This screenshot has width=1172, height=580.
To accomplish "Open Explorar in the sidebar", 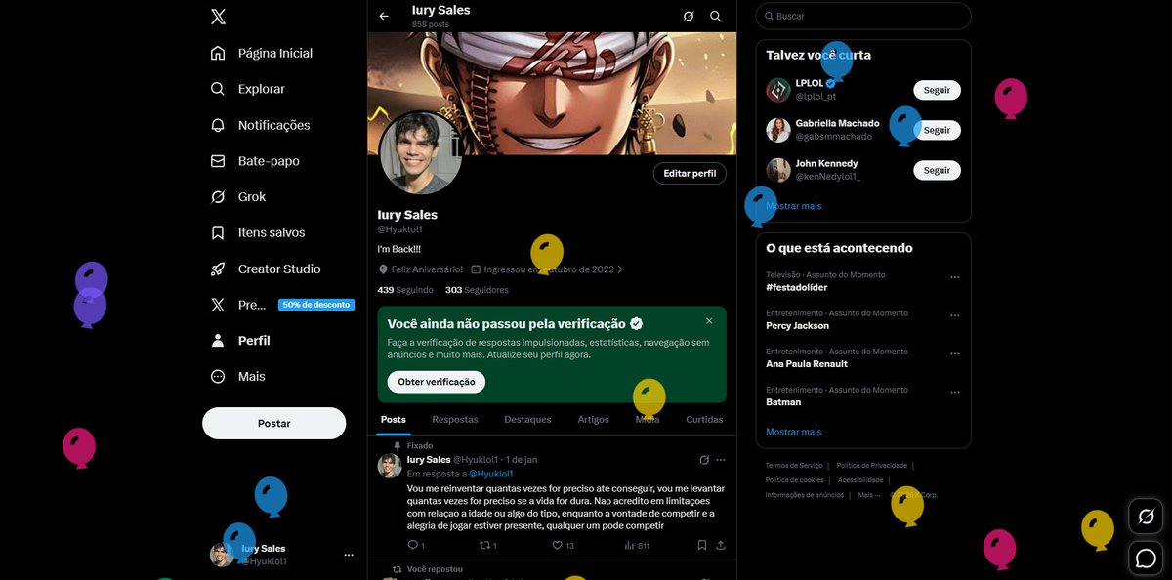I will coord(248,89).
